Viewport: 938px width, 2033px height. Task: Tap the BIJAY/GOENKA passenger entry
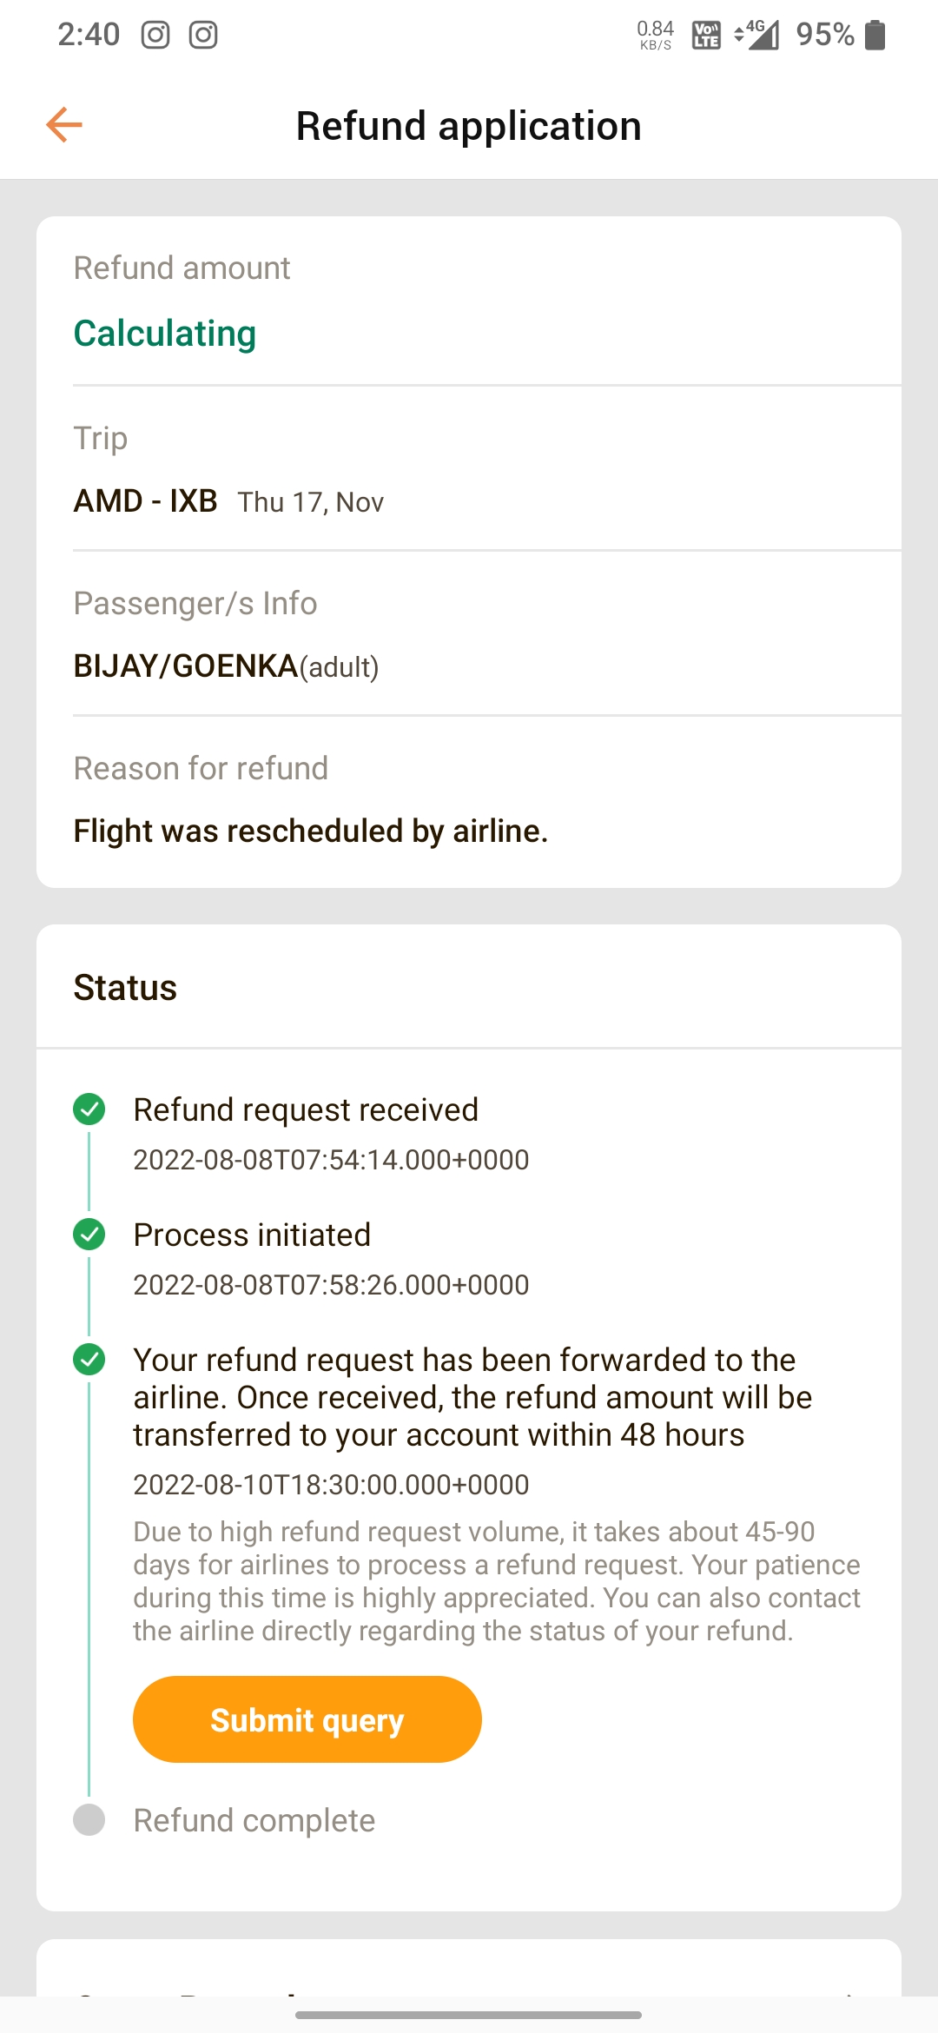tap(227, 666)
